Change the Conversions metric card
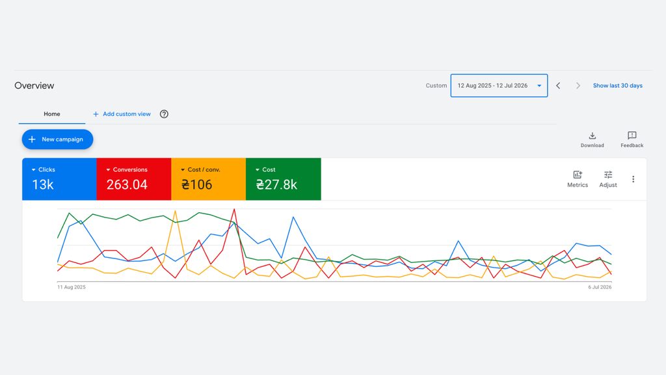 point(134,179)
